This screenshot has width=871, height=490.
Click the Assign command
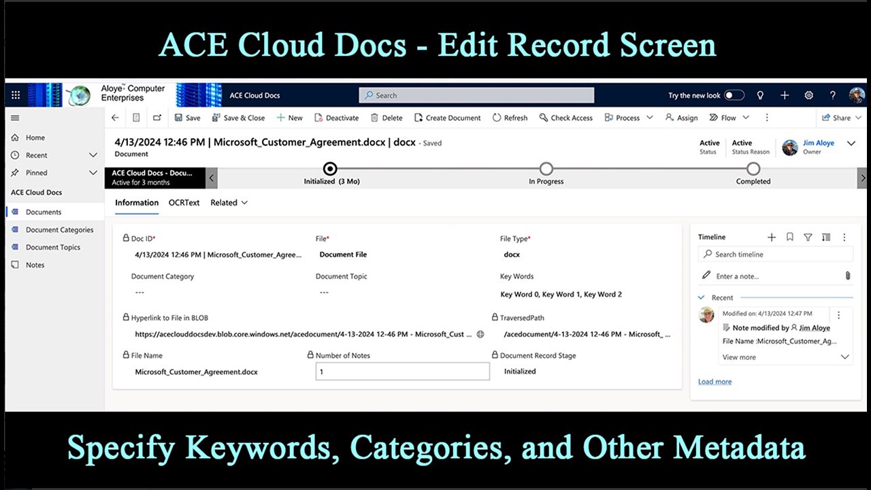click(681, 118)
